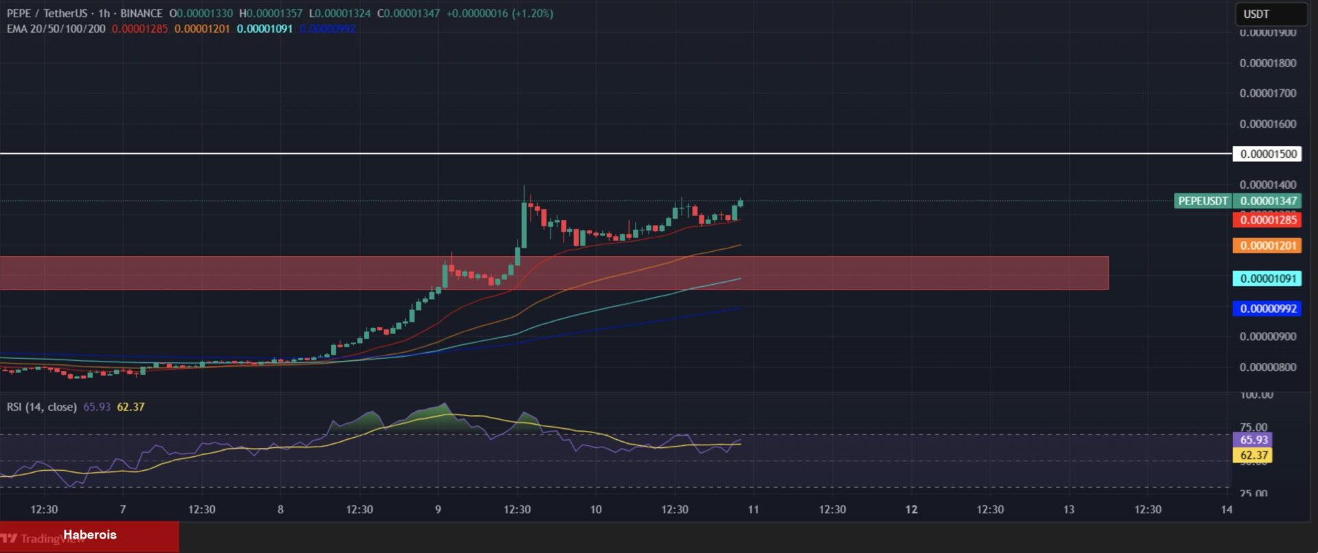The width and height of the screenshot is (1318, 553).
Task: Click date label 12 on time axis
Action: click(x=911, y=509)
